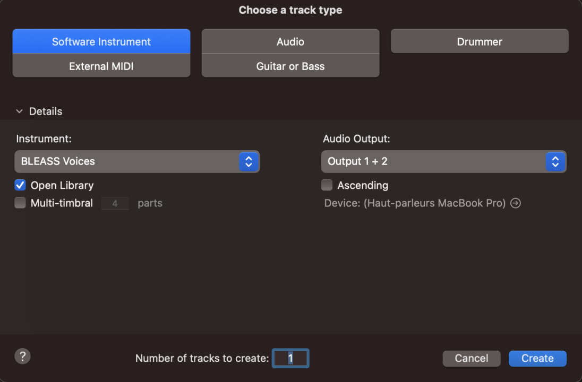The image size is (582, 382).
Task: Click the circled arrow next to Device
Action: (515, 203)
